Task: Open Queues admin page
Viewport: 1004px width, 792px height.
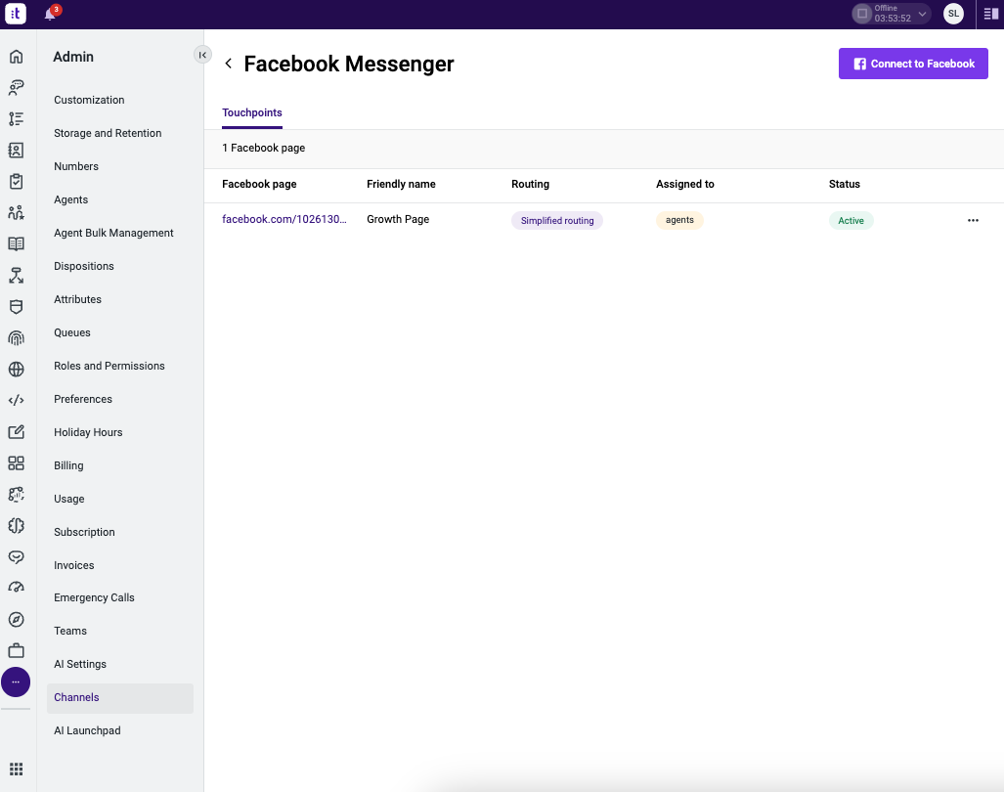Action: pos(72,333)
